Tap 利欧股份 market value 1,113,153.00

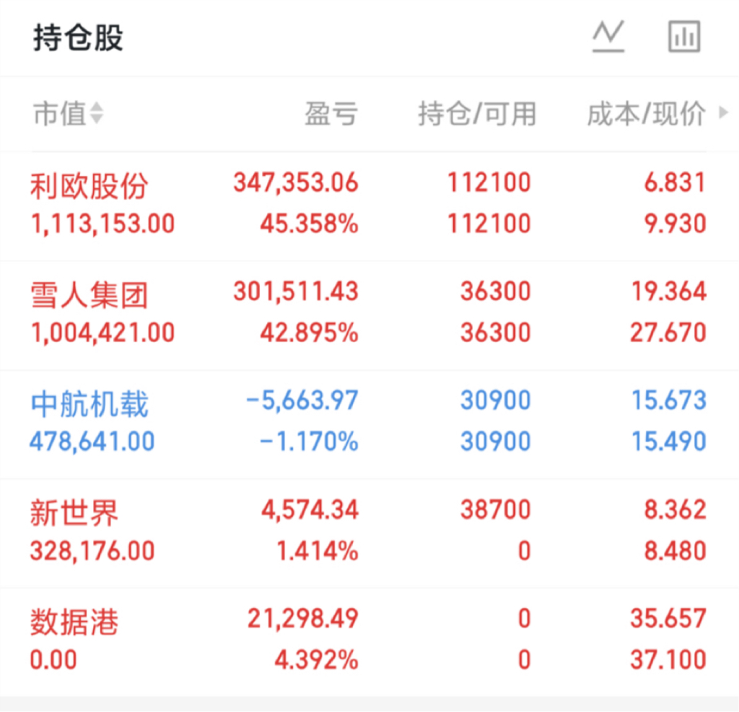click(x=102, y=224)
